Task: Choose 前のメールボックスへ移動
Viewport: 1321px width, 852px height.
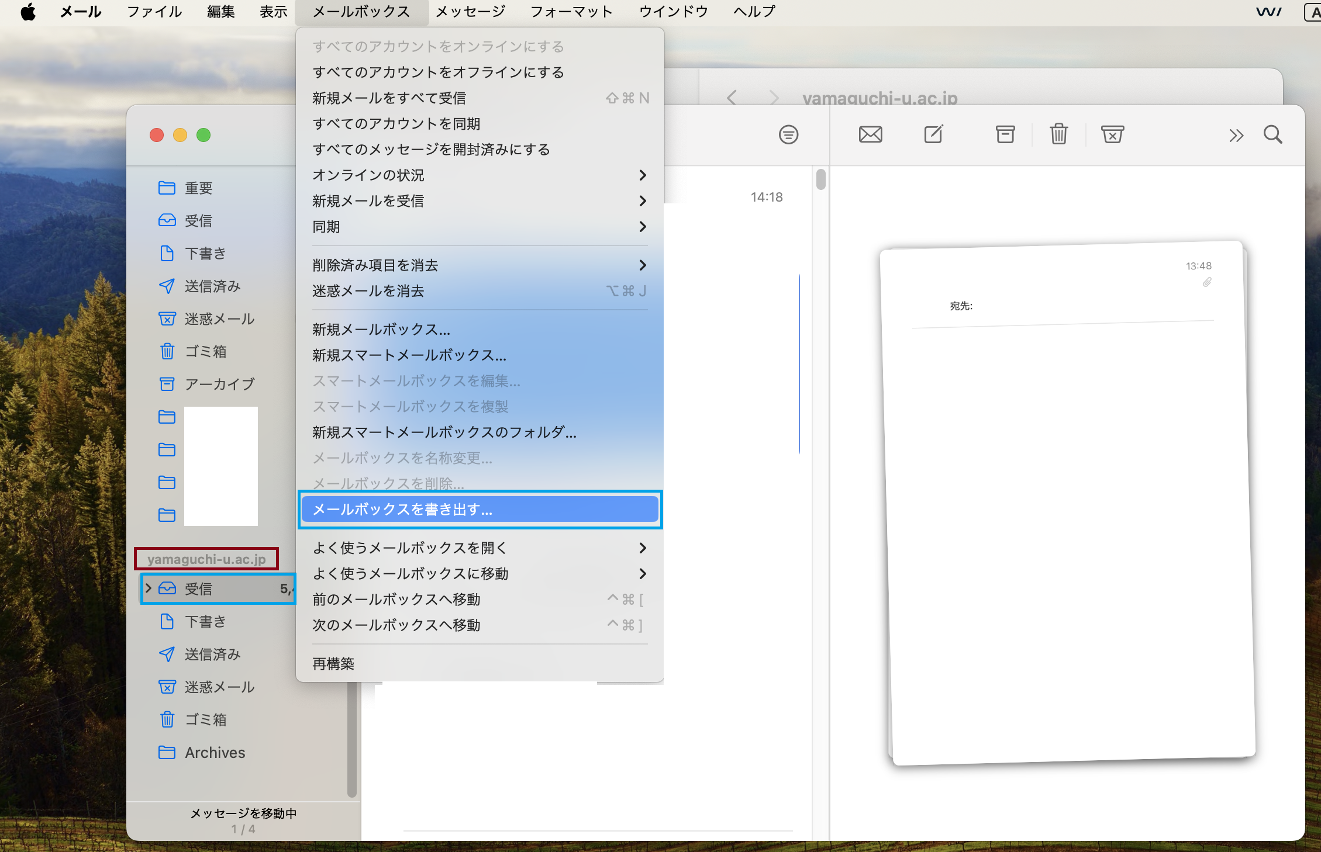Action: tap(480, 600)
